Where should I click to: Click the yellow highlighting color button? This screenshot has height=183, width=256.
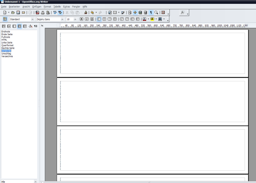[x=152, y=19]
